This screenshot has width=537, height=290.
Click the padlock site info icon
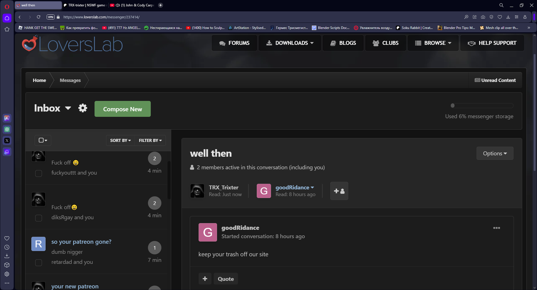58,17
